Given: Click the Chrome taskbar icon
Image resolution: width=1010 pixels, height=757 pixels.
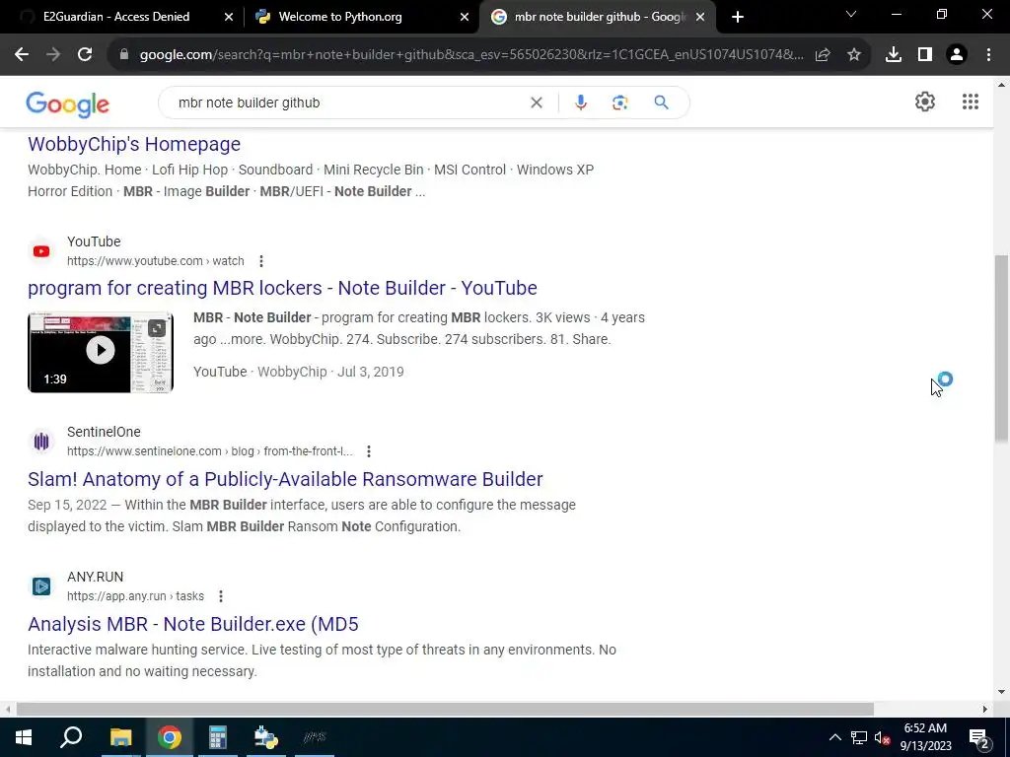Looking at the screenshot, I should (170, 737).
